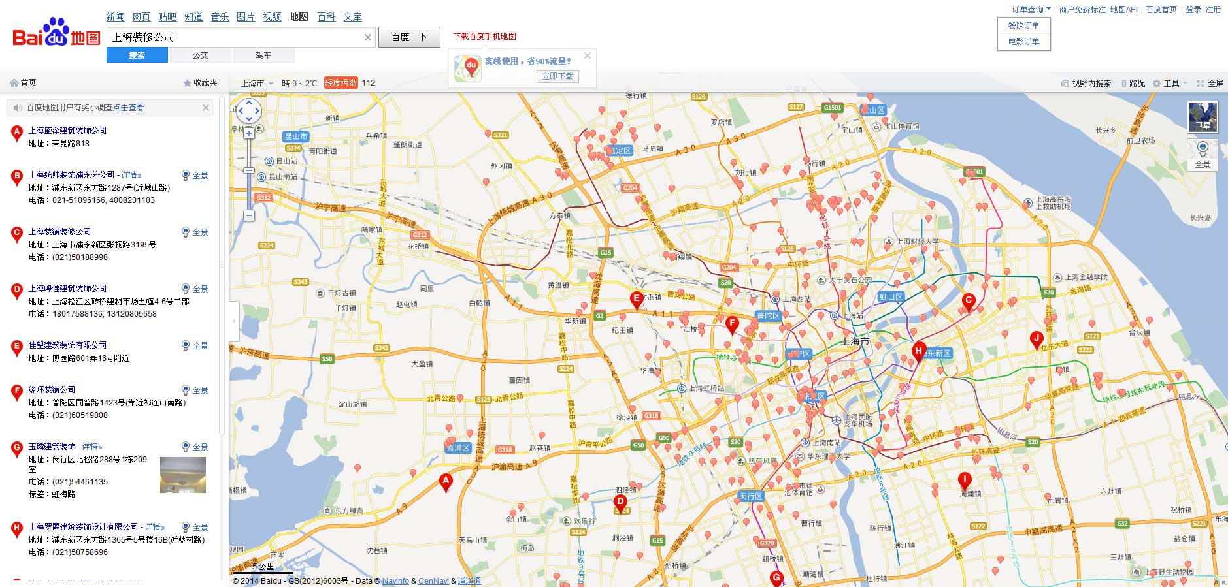Zoom out with the minus button

pyautogui.click(x=249, y=215)
